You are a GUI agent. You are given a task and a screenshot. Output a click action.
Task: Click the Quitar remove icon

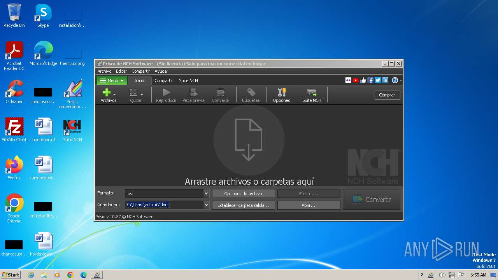[x=133, y=93]
